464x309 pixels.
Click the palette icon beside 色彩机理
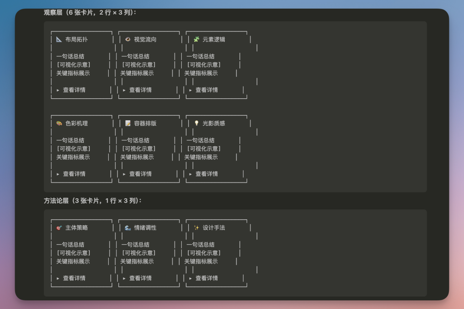tap(59, 124)
